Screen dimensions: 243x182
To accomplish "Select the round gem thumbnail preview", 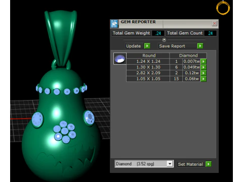I will [120, 59].
